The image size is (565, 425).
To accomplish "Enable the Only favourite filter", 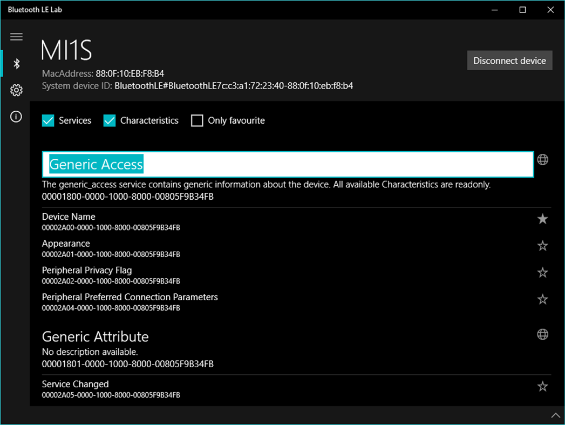I will click(x=197, y=120).
